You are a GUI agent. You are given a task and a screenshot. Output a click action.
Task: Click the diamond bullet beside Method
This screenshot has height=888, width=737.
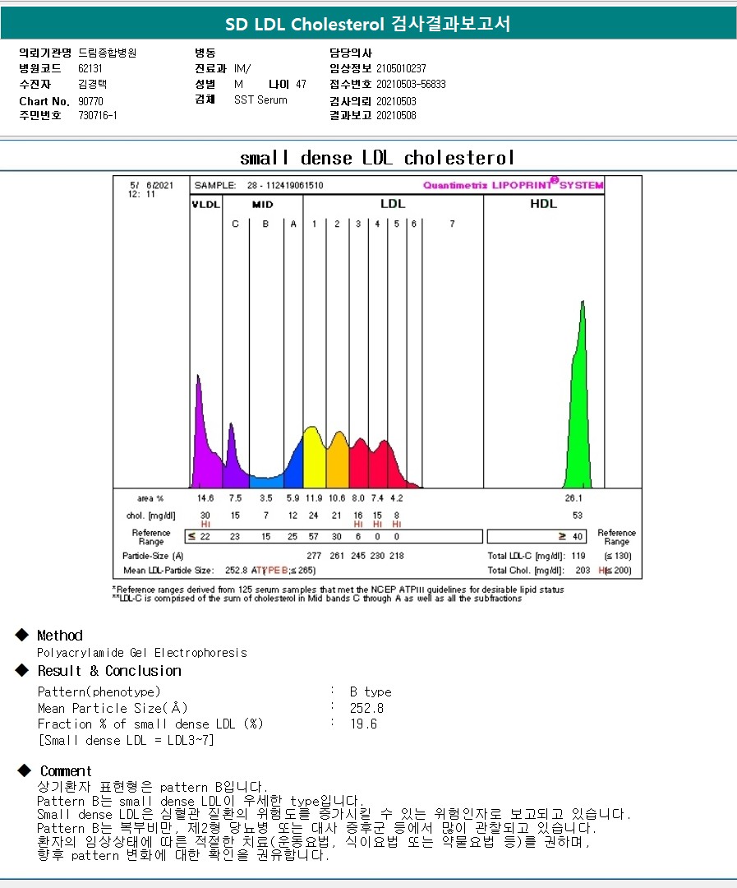[x=22, y=635]
